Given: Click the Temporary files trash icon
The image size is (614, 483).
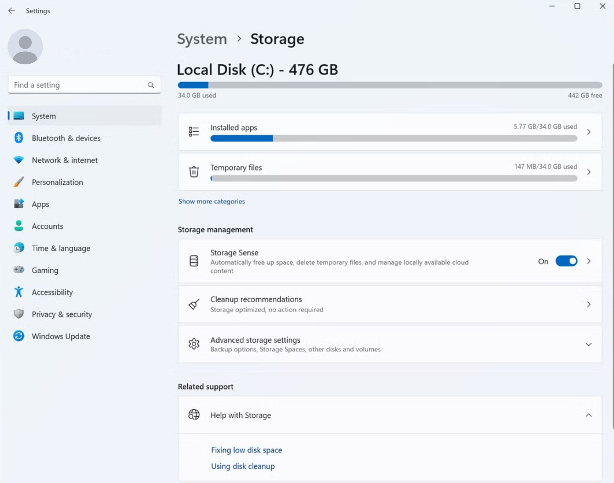Looking at the screenshot, I should tap(194, 172).
